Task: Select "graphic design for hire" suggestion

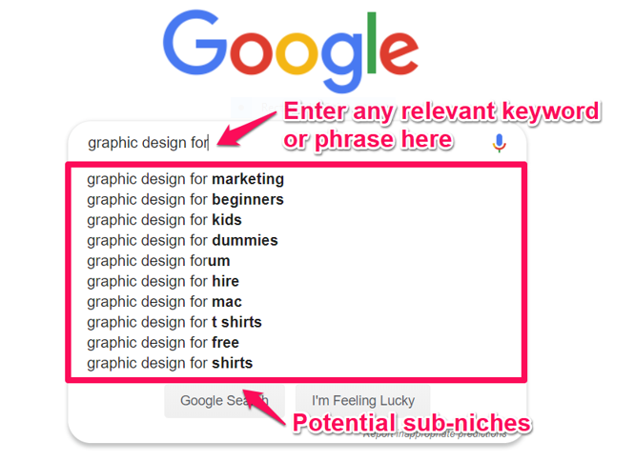Action: 163,281
